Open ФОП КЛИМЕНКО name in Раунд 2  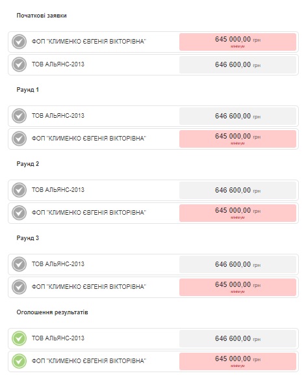coord(89,213)
